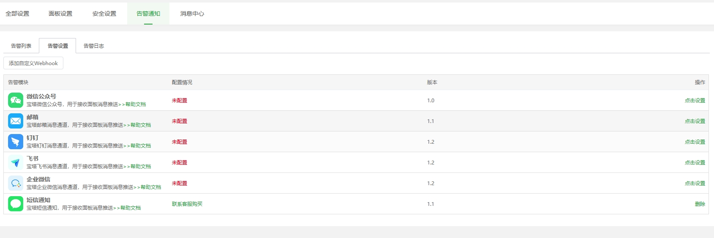Click 点击设置 for 微信公众号 row
Image resolution: width=714 pixels, height=238 pixels.
695,100
